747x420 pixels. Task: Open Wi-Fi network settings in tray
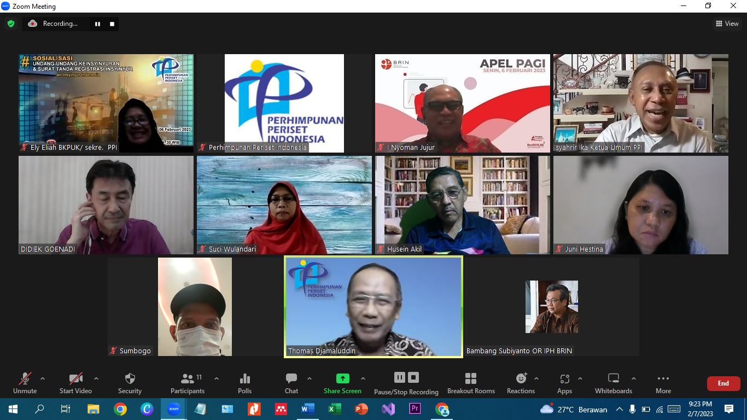click(660, 409)
